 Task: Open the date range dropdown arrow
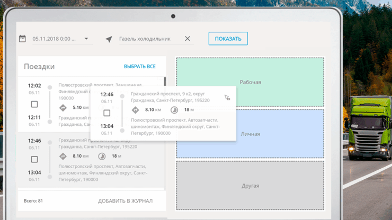click(x=86, y=39)
